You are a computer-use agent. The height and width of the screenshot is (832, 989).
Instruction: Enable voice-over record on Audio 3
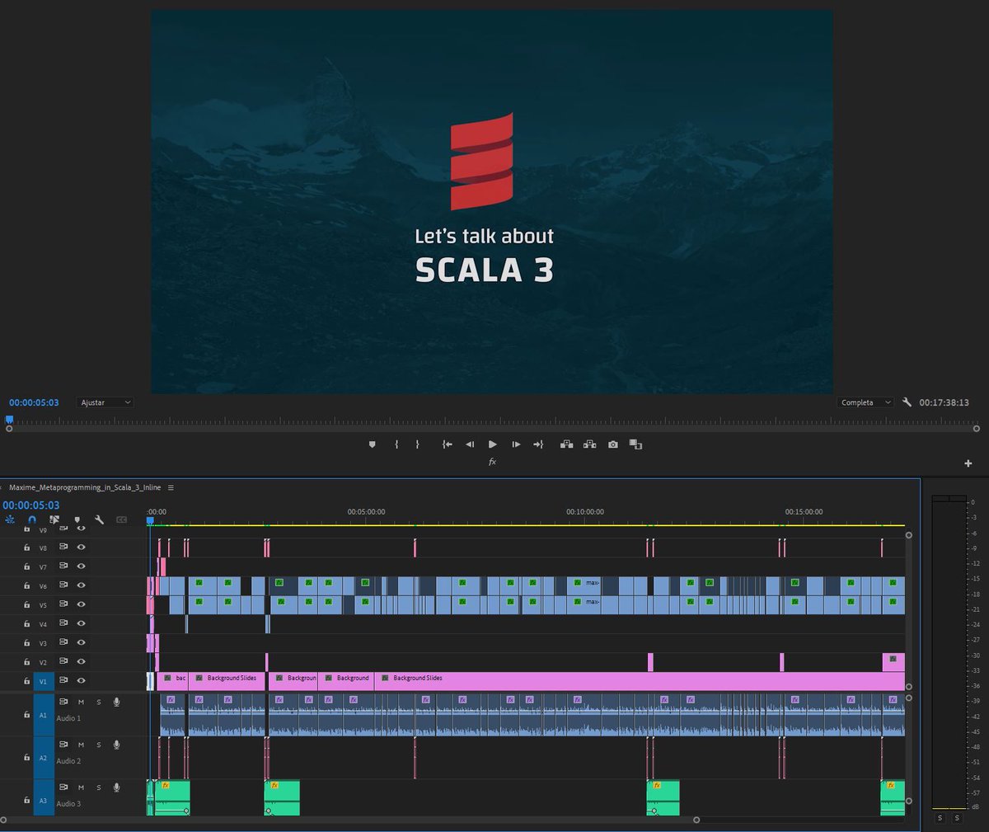116,787
